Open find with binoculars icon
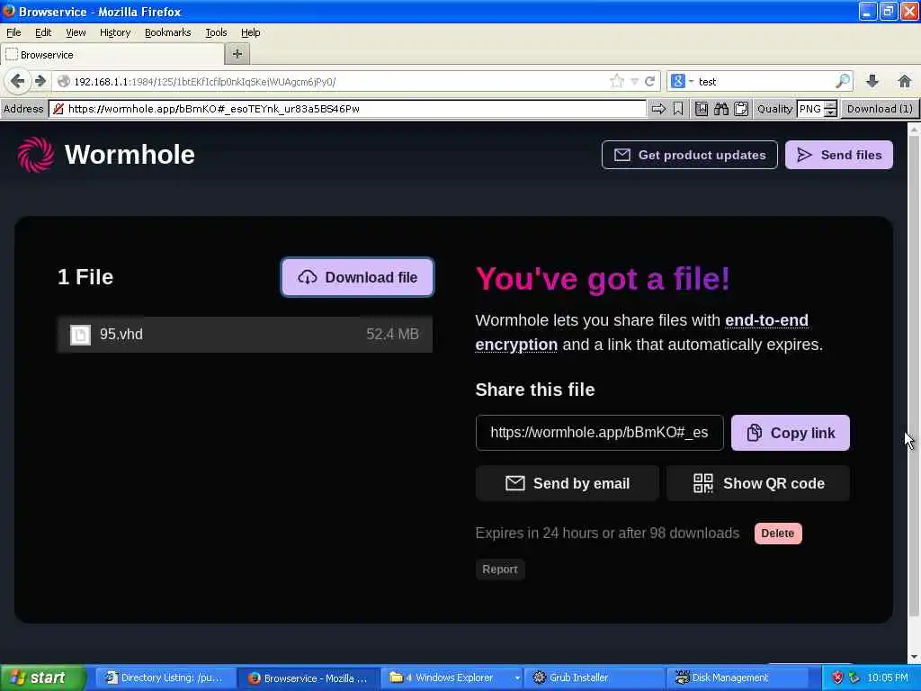921x691 pixels. (721, 109)
